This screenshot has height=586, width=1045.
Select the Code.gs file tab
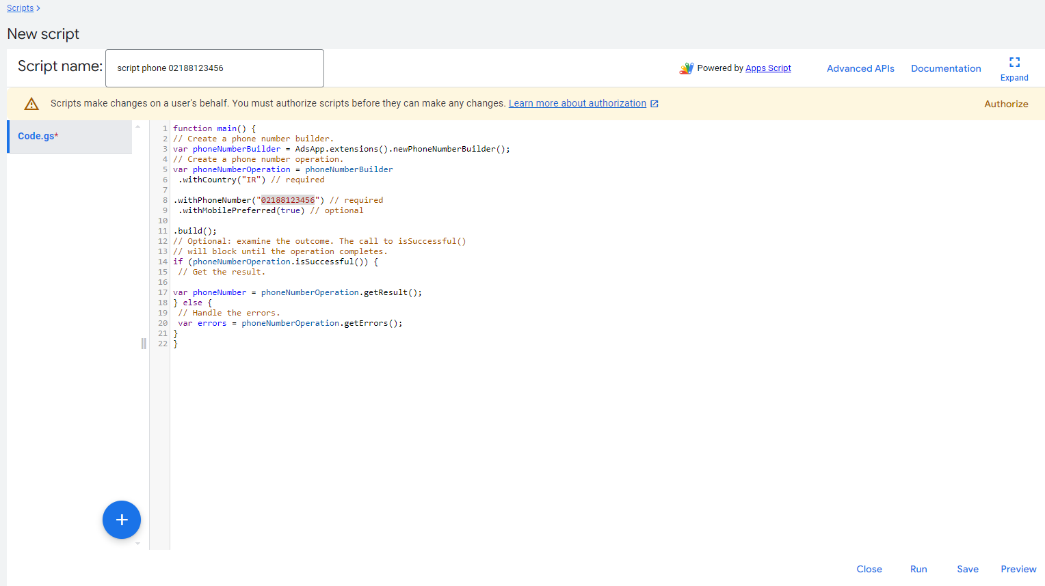click(x=69, y=137)
